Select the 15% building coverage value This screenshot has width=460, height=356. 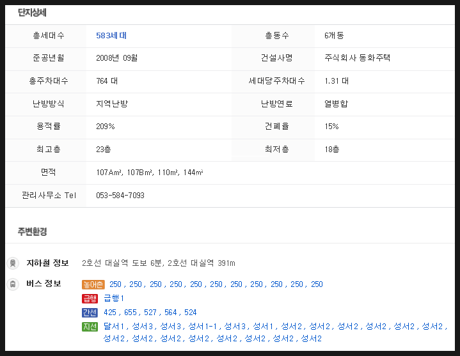pyautogui.click(x=331, y=127)
